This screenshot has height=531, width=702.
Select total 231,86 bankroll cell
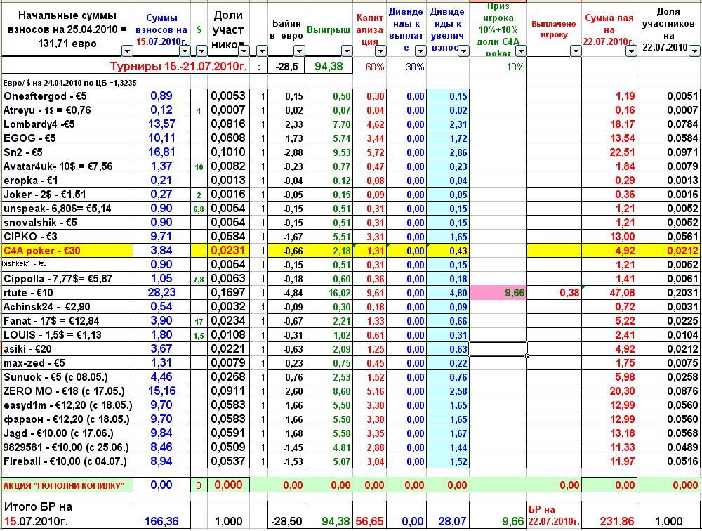point(609,515)
